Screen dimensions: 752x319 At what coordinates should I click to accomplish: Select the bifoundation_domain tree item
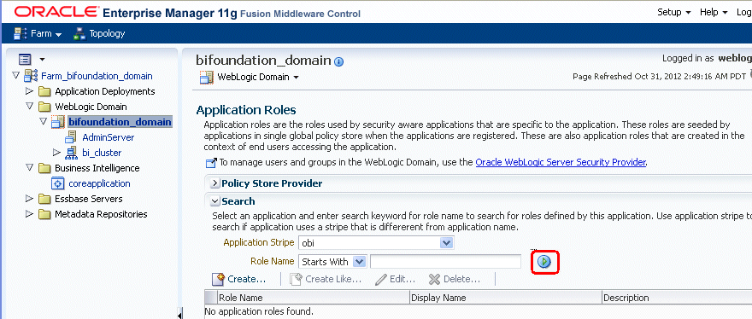click(x=120, y=122)
